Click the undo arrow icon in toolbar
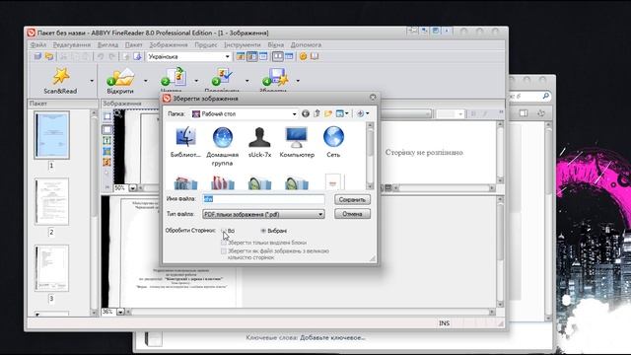 tap(101, 57)
